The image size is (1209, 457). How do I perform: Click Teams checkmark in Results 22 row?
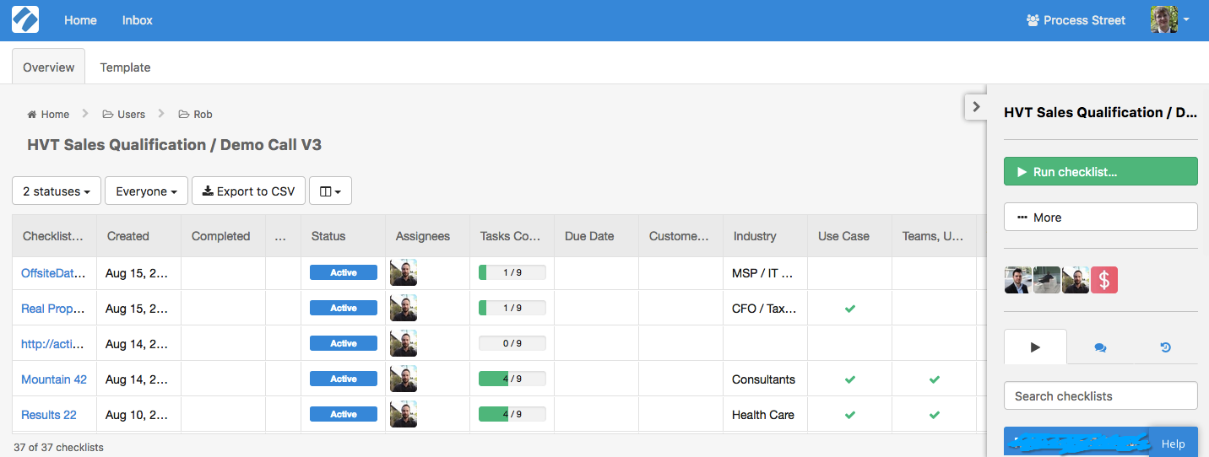point(935,415)
